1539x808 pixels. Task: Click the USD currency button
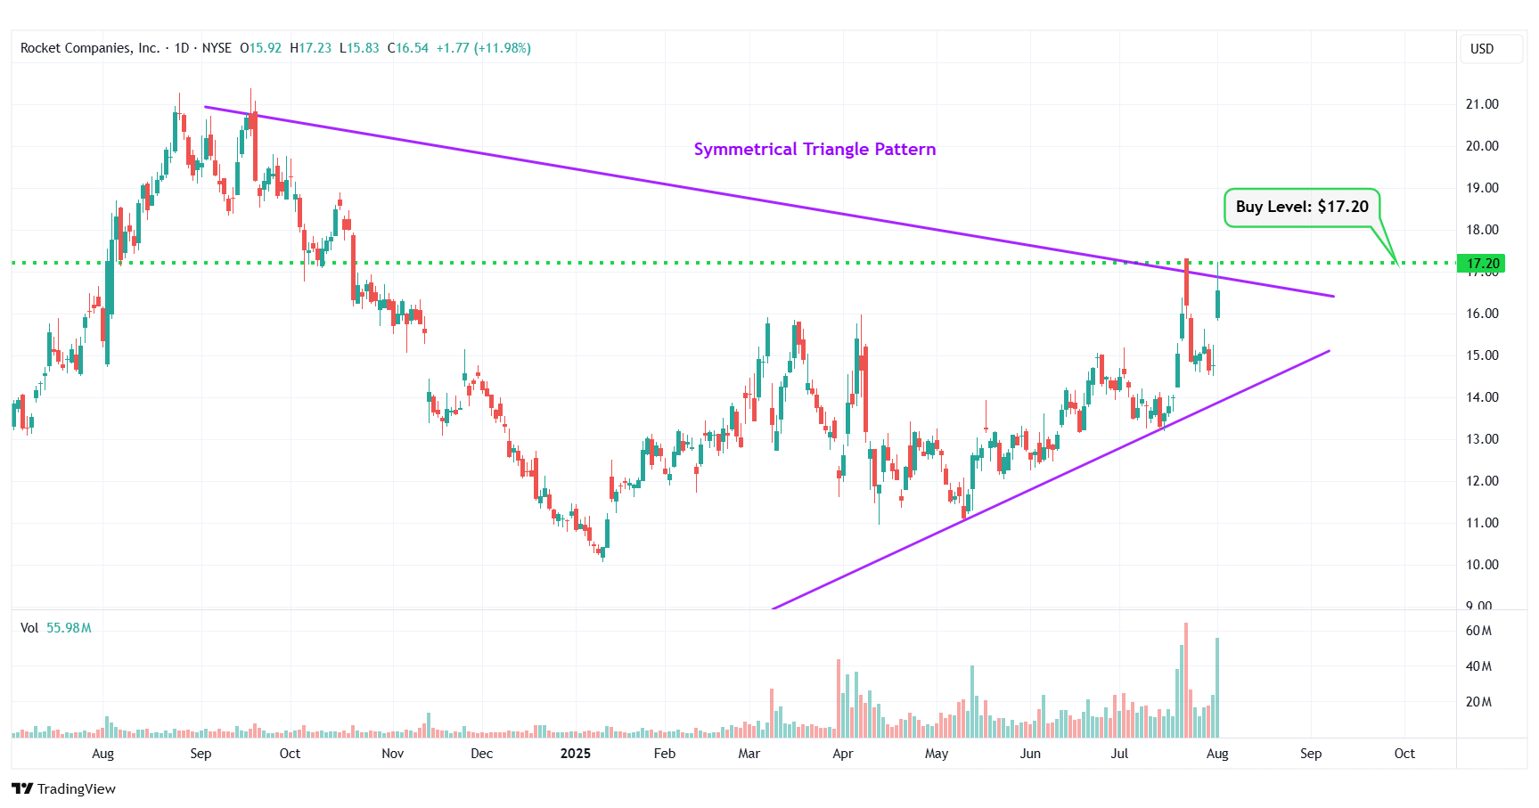1491,49
